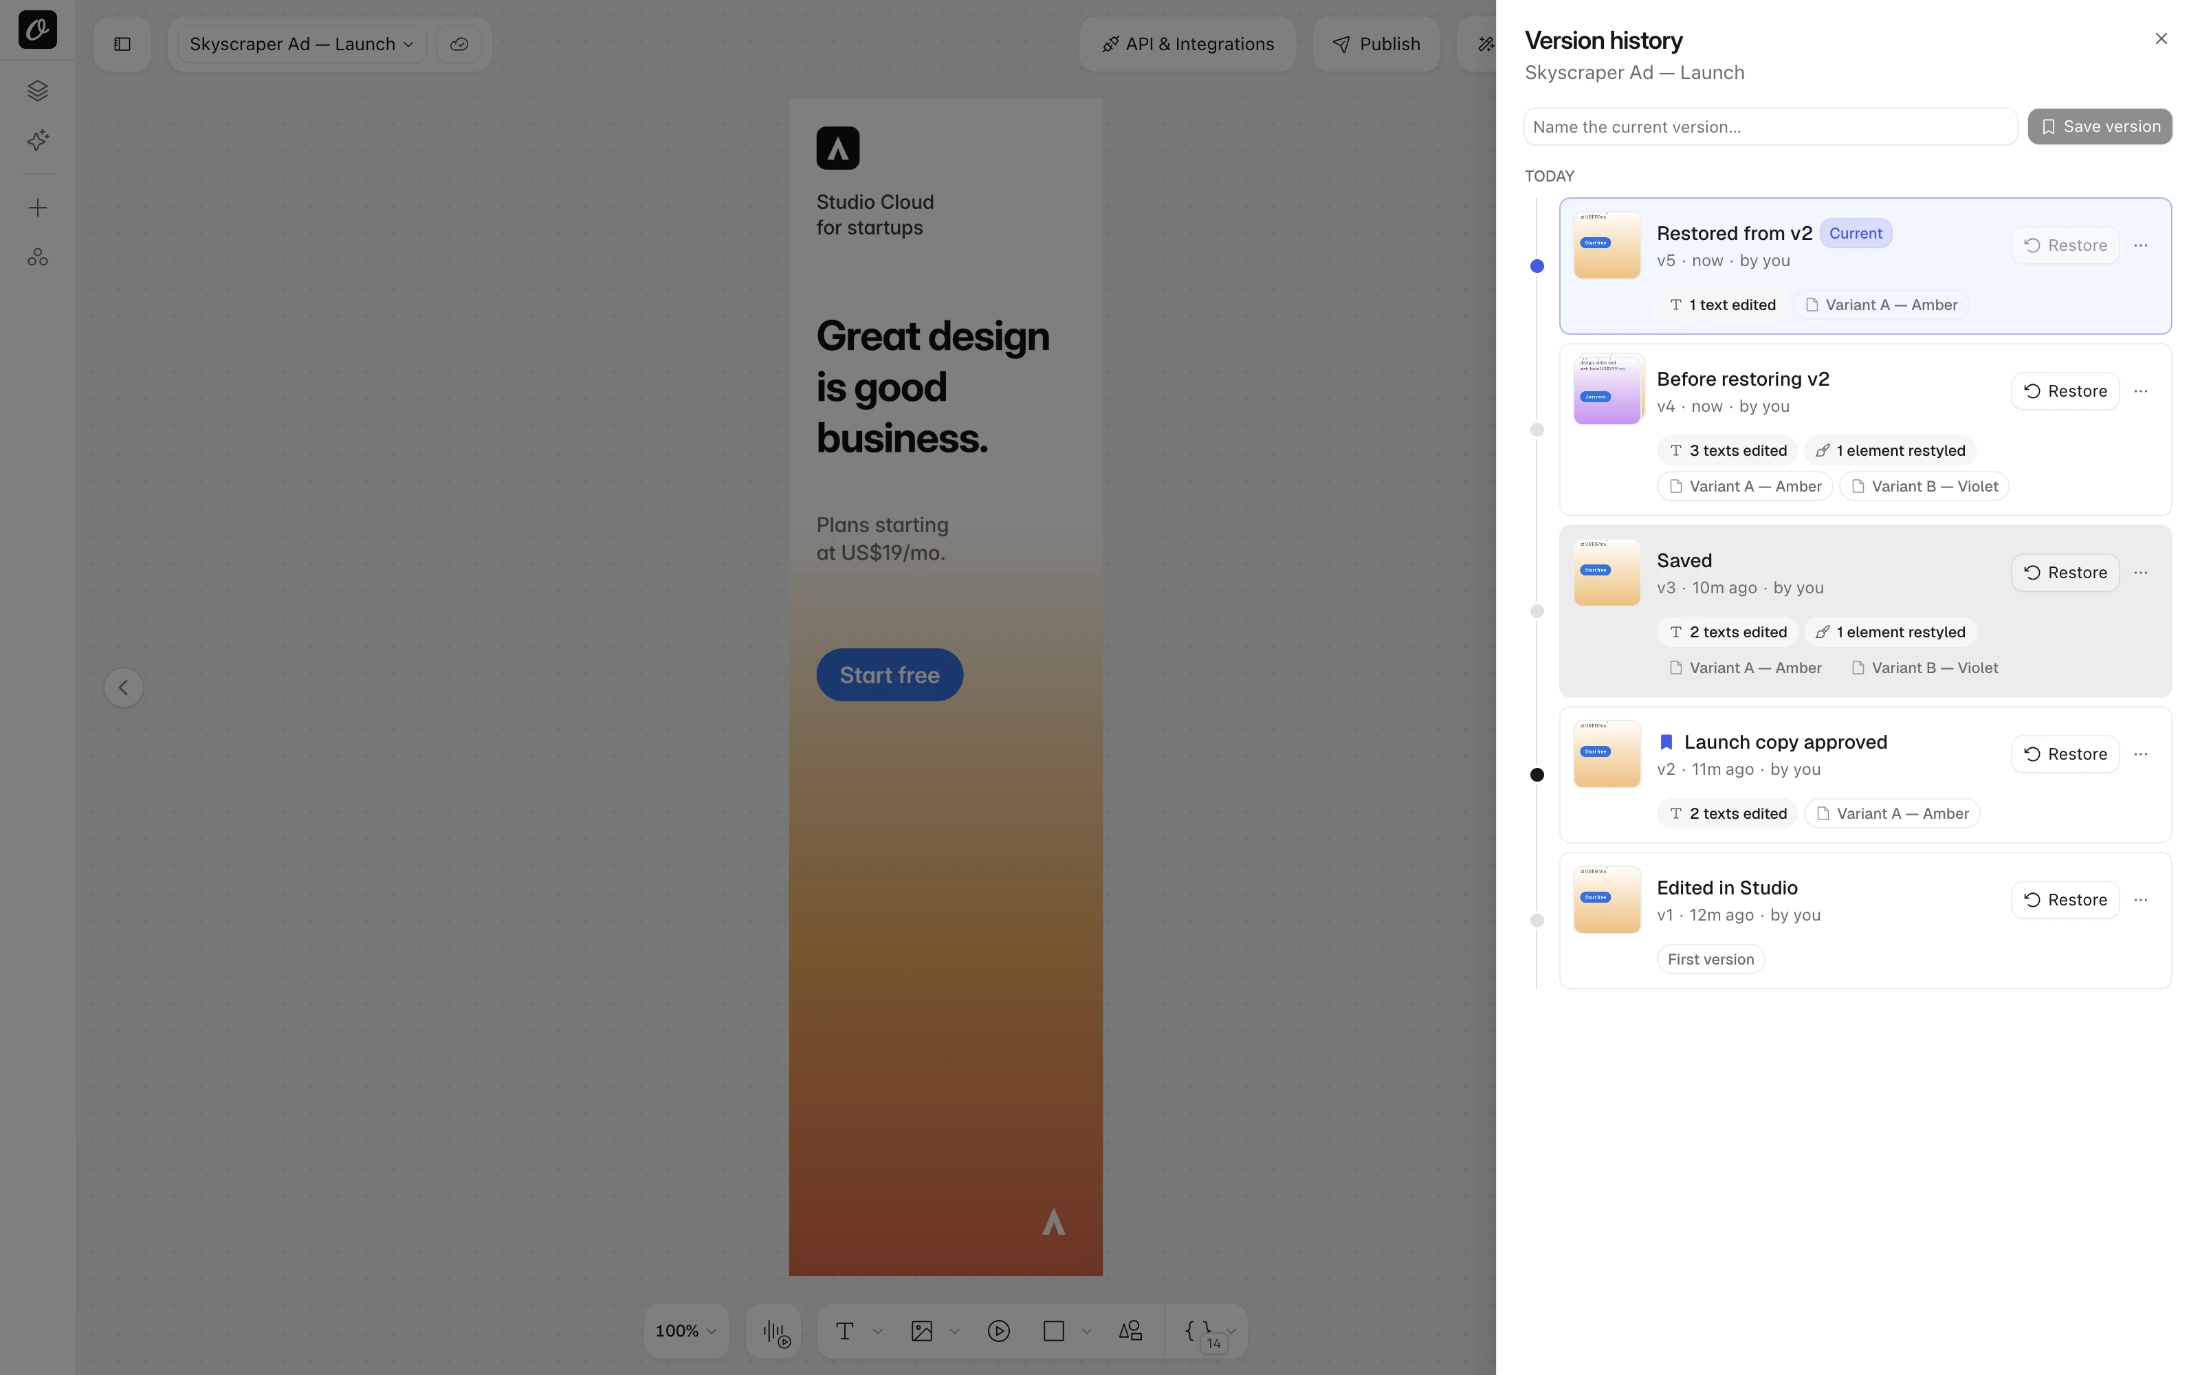Screen dimensions: 2200x1375
Task: Click the Start free button on canvas
Action: pos(889,674)
